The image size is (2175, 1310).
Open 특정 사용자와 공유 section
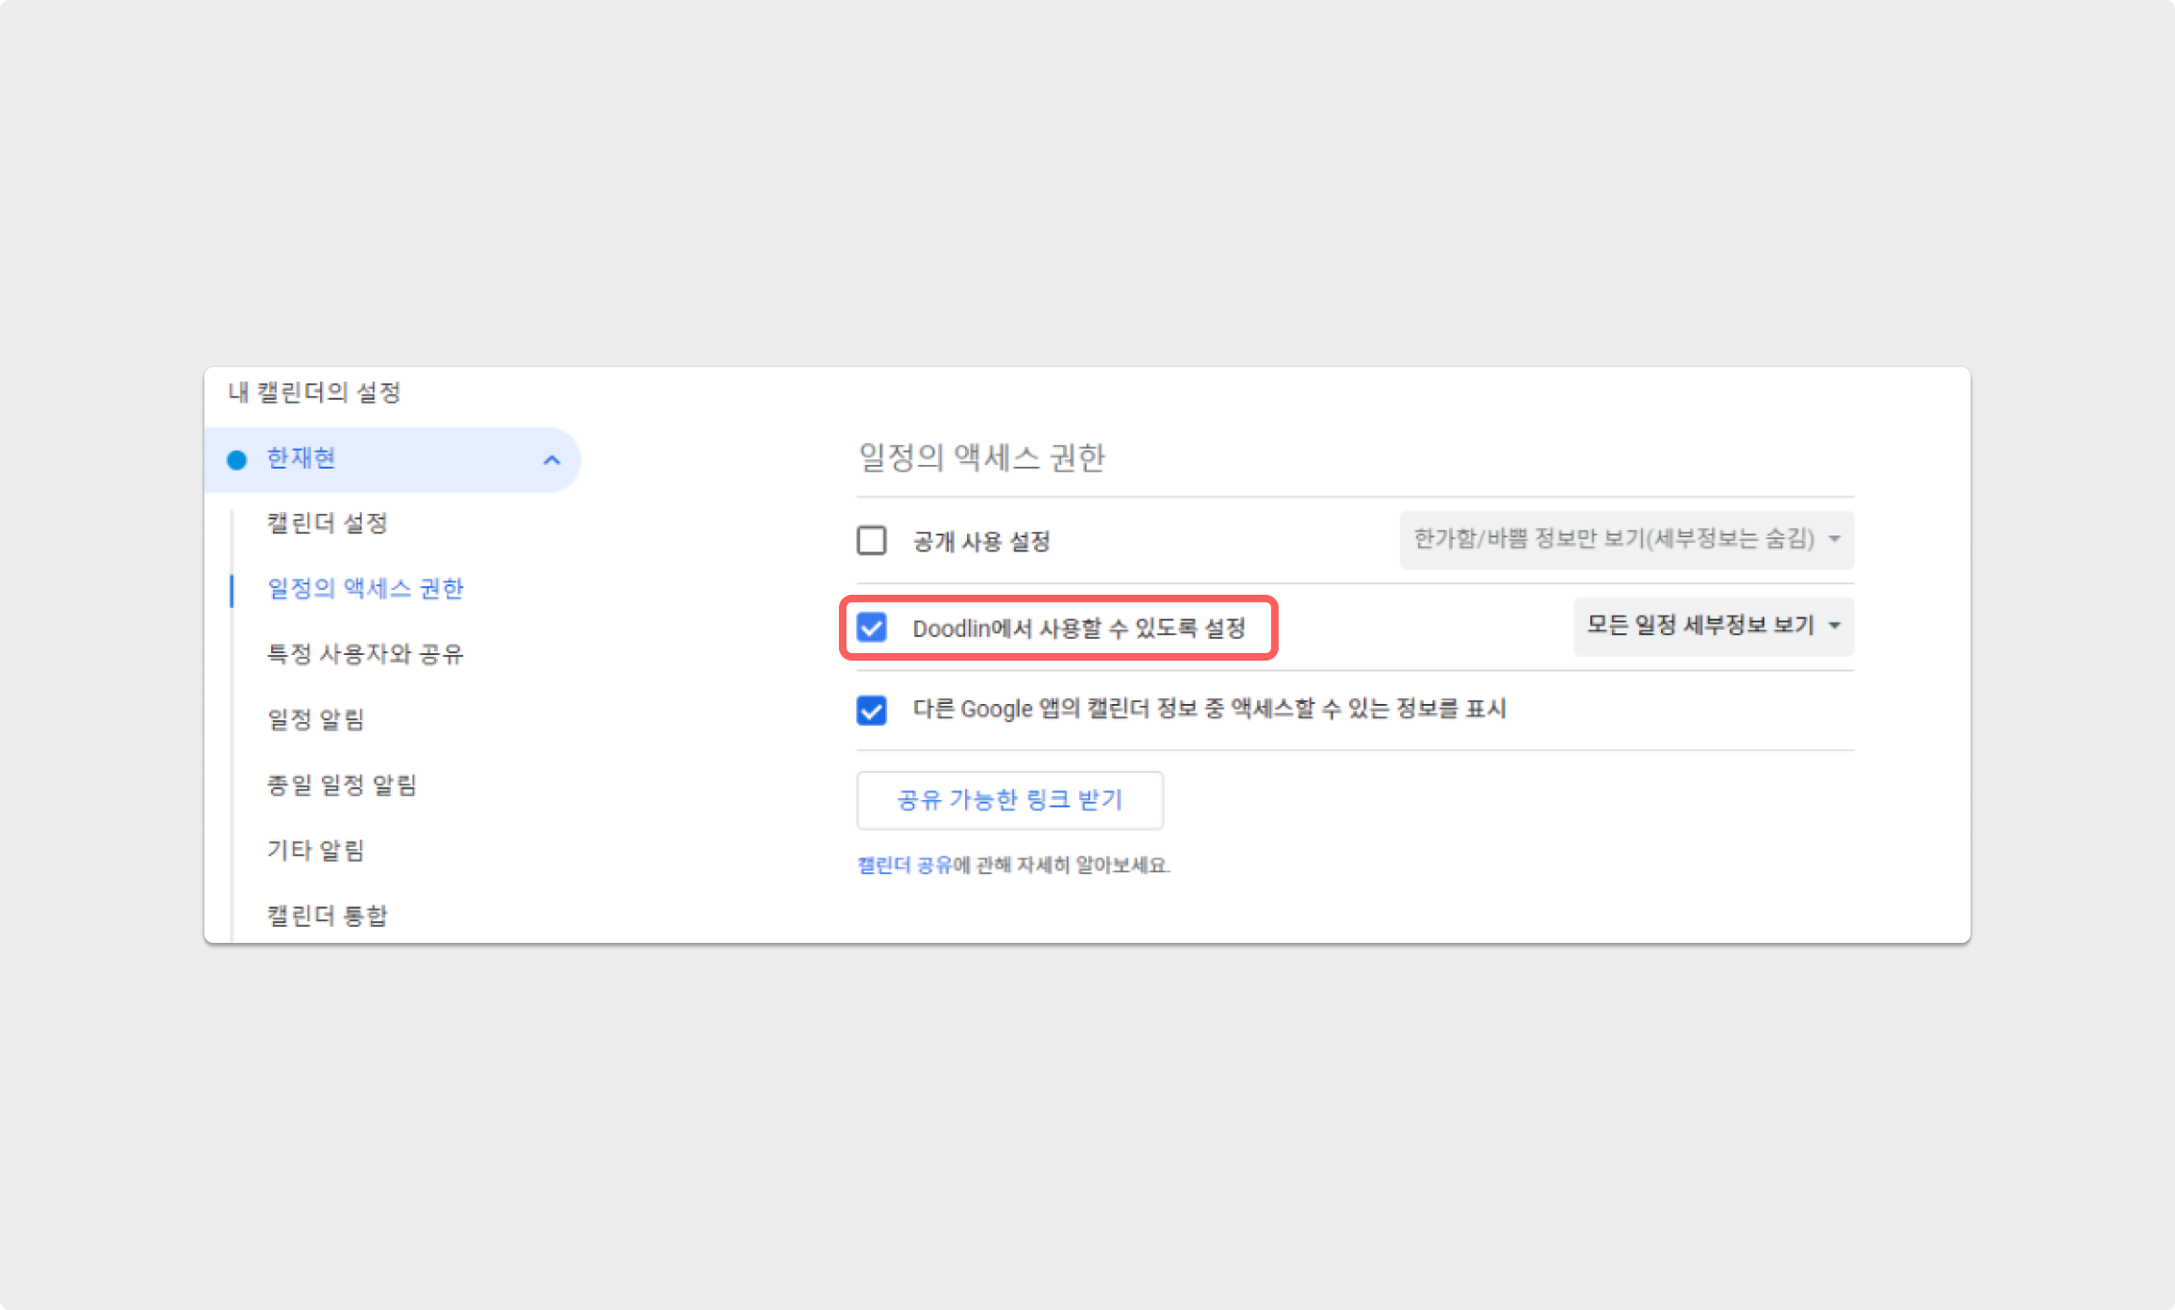tap(365, 654)
